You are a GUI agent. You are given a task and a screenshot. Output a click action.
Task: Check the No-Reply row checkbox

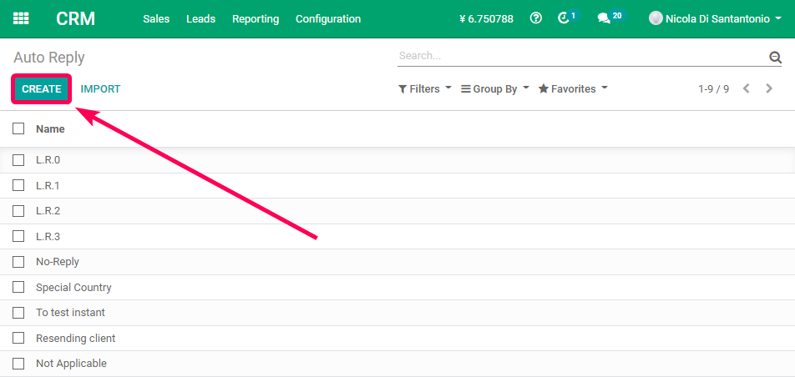pyautogui.click(x=18, y=262)
